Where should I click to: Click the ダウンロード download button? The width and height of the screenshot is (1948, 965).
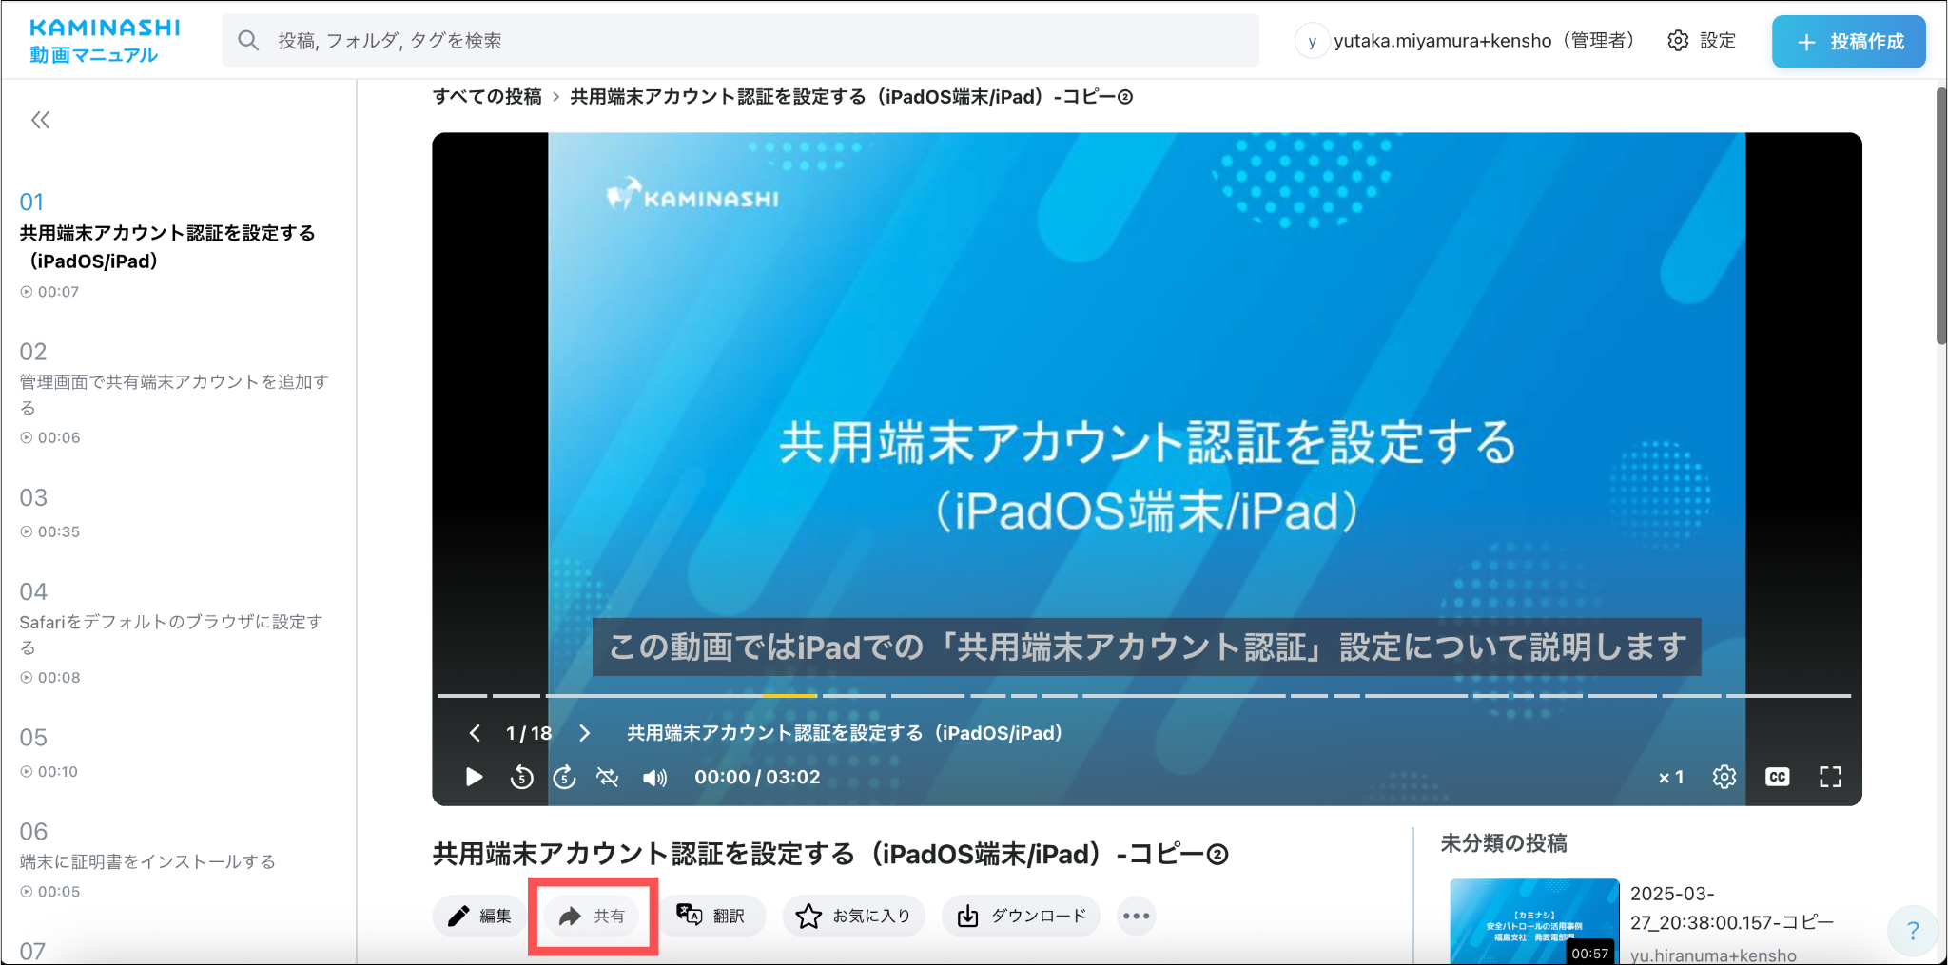pyautogui.click(x=1022, y=916)
